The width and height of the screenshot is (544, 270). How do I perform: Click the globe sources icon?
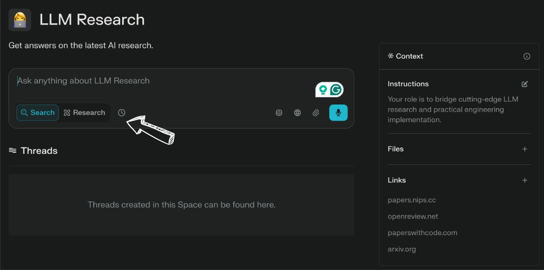point(297,112)
